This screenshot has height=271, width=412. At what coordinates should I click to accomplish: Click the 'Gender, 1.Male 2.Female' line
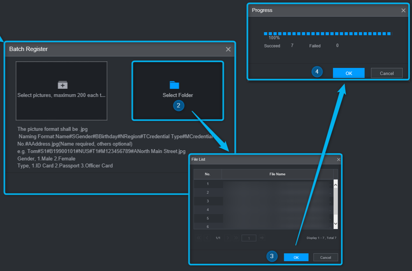click(x=46, y=159)
